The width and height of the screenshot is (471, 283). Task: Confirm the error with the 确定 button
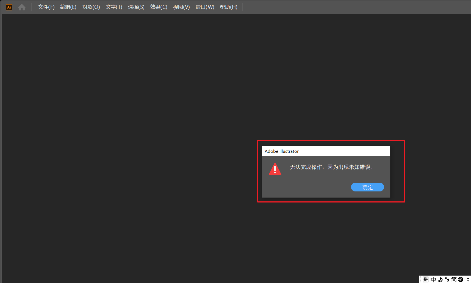[367, 187]
